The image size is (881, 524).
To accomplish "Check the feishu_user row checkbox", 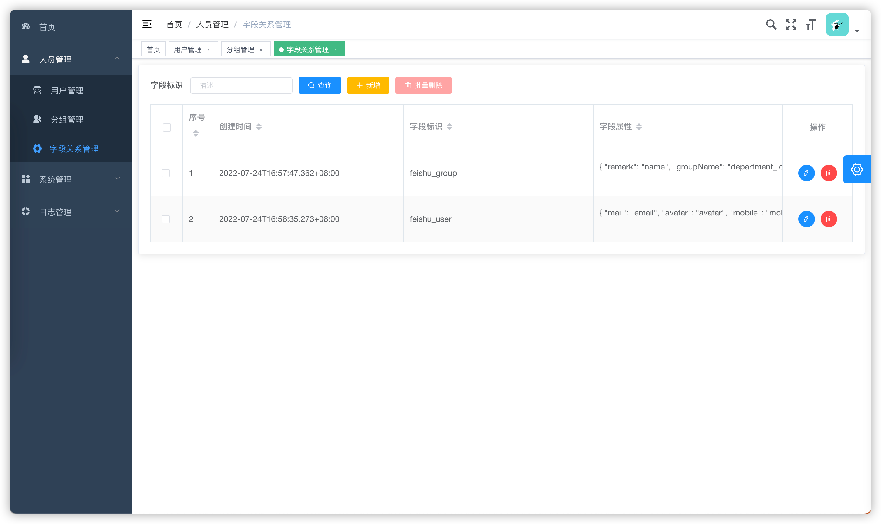I will tap(166, 219).
